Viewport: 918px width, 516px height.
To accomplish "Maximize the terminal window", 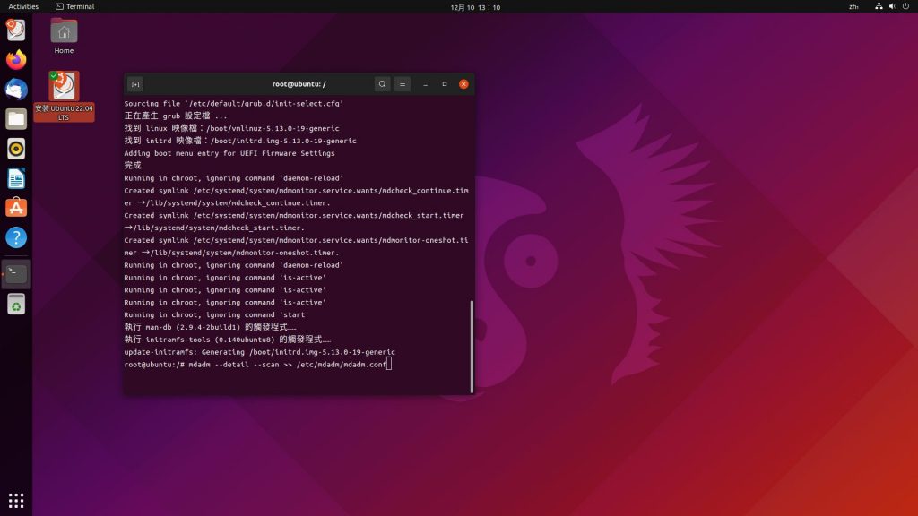I will tap(445, 84).
